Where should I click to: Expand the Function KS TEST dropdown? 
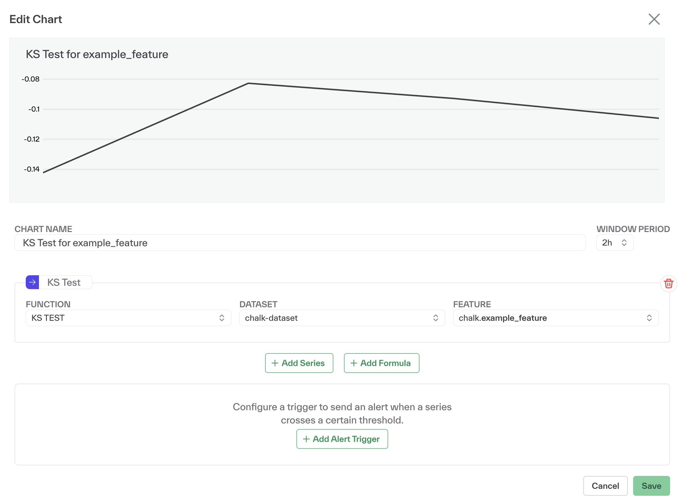point(128,318)
